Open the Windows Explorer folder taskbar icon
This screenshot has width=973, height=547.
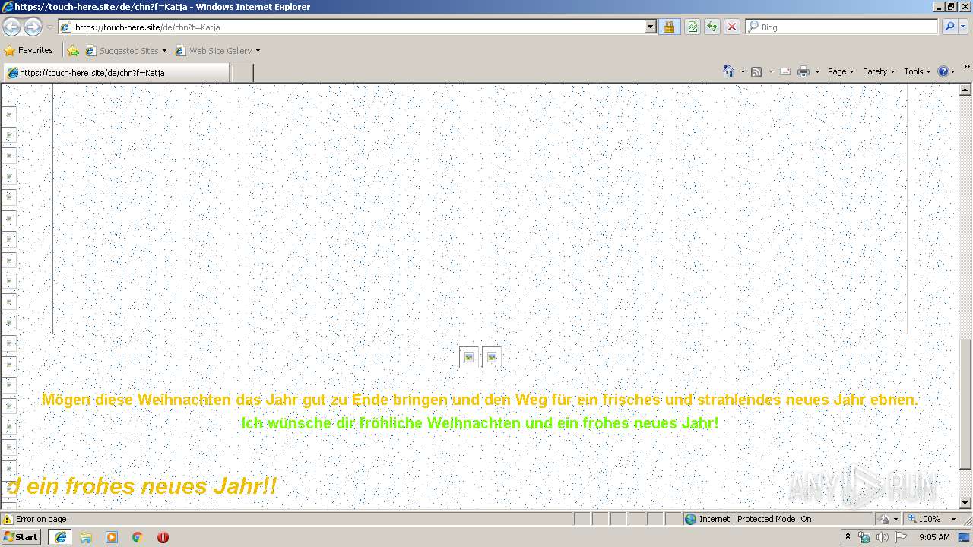86,537
